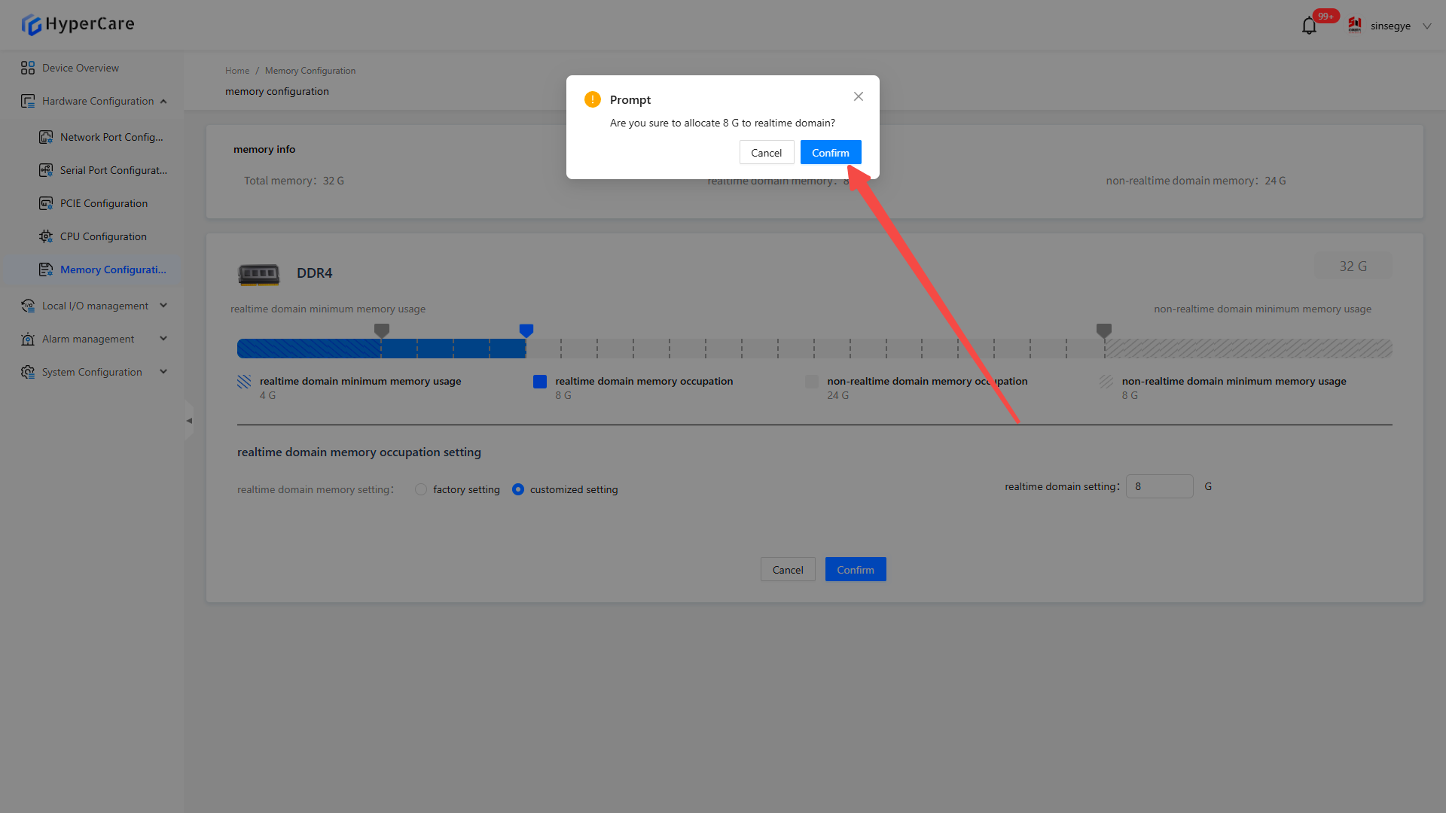Open the sinsegye user dropdown arrow
Screen dimensions: 1446x813
click(1426, 26)
